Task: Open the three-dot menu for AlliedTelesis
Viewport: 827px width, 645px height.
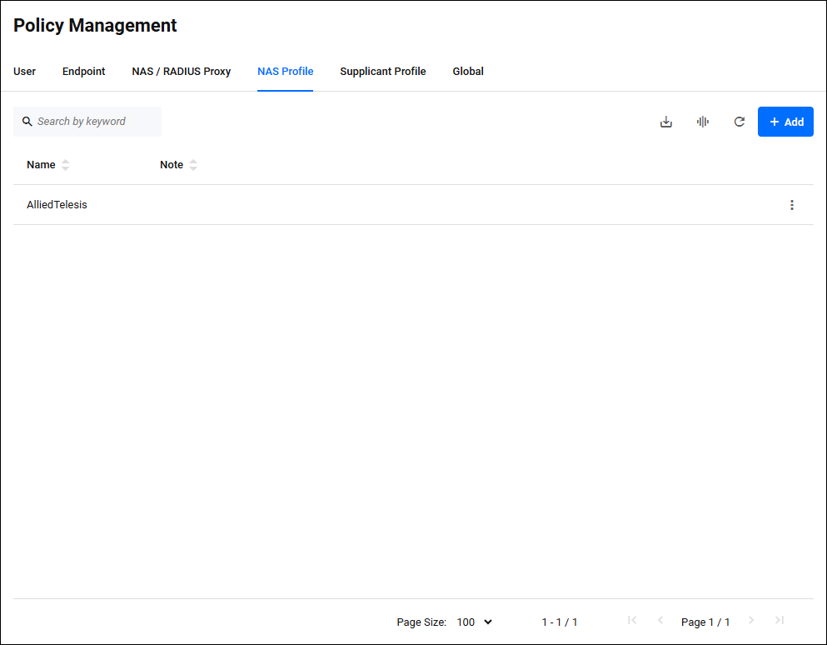Action: point(791,205)
